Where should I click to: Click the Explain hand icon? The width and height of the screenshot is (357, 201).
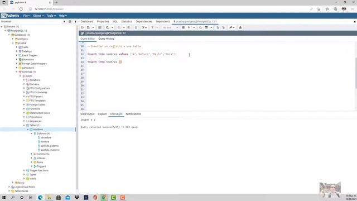pos(200,27)
